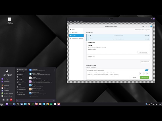Open the screenshot camera app on panel
The image size is (162, 121).
[22, 104]
